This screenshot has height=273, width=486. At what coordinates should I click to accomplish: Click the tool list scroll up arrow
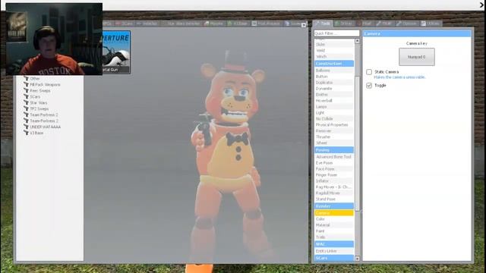tap(358, 41)
